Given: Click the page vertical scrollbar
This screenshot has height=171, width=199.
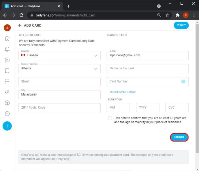Looking at the screenshot, I should [x=197, y=87].
